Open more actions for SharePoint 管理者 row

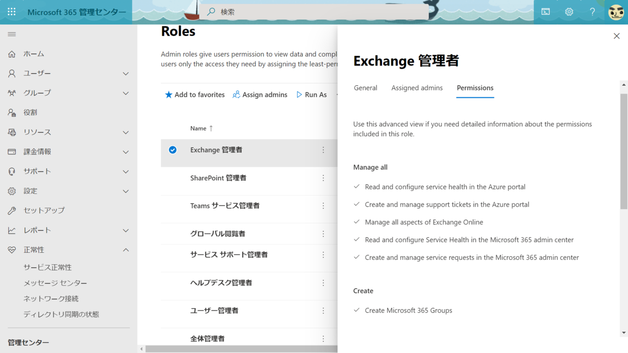click(x=323, y=178)
